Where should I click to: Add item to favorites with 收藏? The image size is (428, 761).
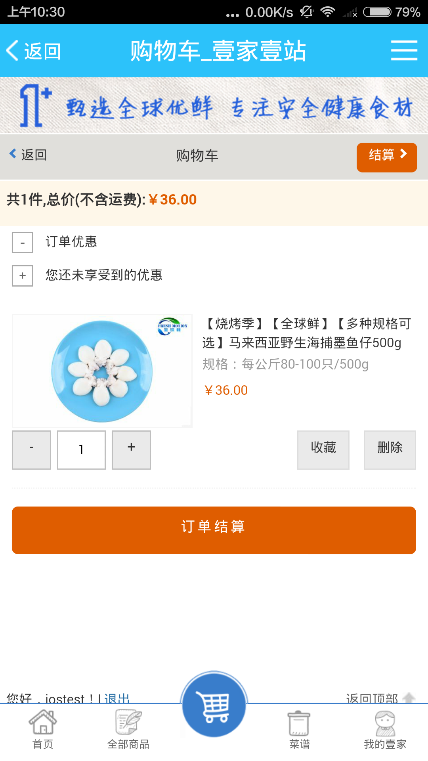[323, 450]
